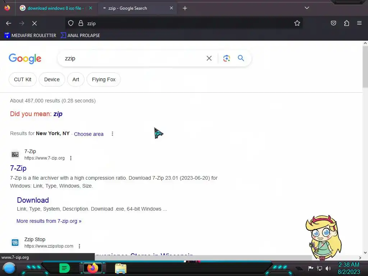Bookmark this page with the star

click(x=297, y=23)
